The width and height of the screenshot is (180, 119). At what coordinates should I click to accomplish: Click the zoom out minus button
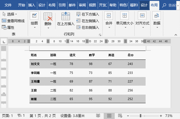(128, 116)
